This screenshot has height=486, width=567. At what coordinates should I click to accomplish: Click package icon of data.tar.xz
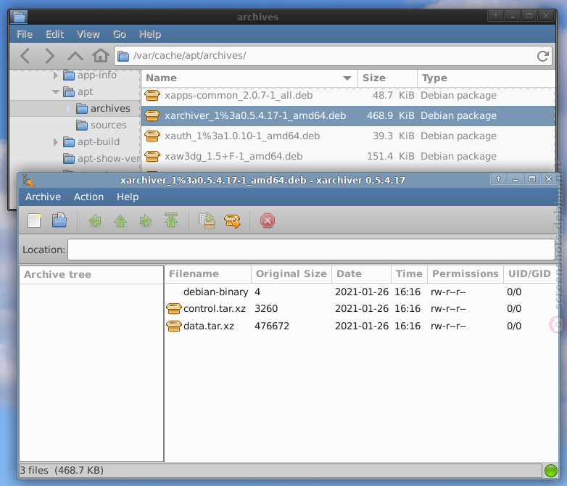[174, 326]
